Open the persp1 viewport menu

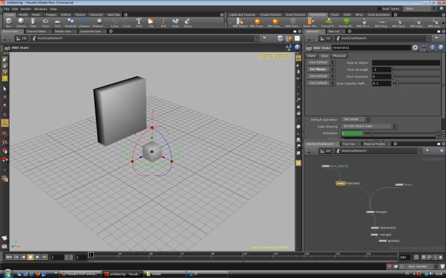[266, 56]
